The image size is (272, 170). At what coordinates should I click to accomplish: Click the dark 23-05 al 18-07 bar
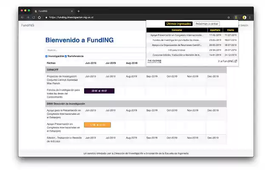[x=99, y=91]
